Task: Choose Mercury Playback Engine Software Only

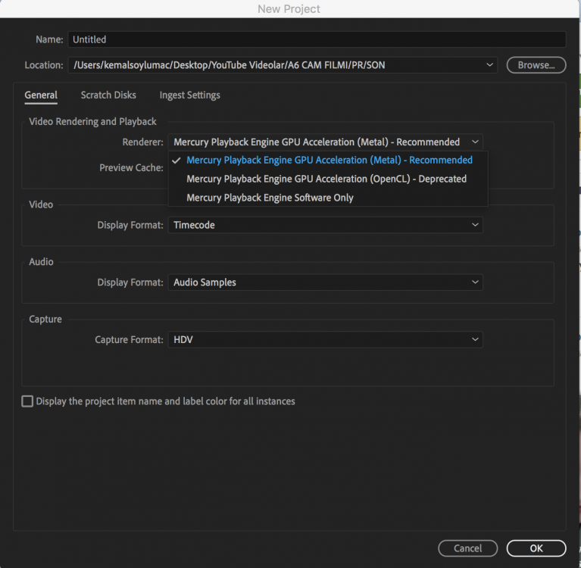Action: pyautogui.click(x=328, y=198)
